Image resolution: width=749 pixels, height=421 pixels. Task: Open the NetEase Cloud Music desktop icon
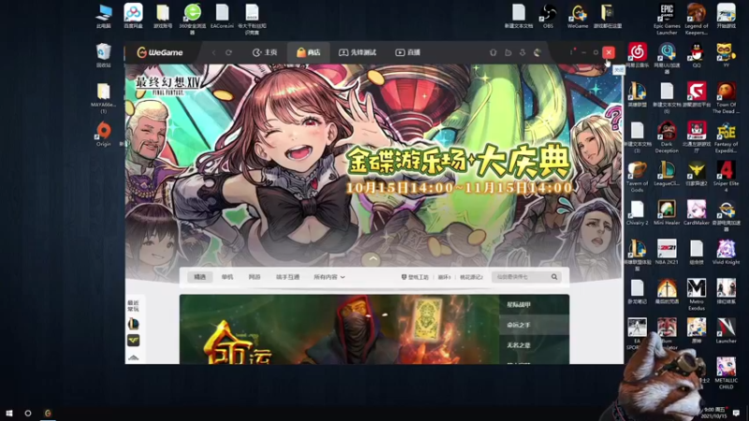638,55
